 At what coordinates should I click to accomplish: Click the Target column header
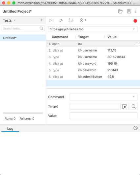(x=83, y=37)
